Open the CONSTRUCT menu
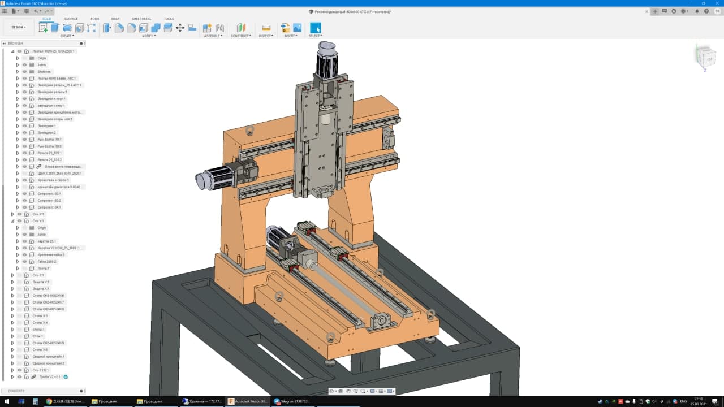The width and height of the screenshot is (724, 407). [240, 36]
